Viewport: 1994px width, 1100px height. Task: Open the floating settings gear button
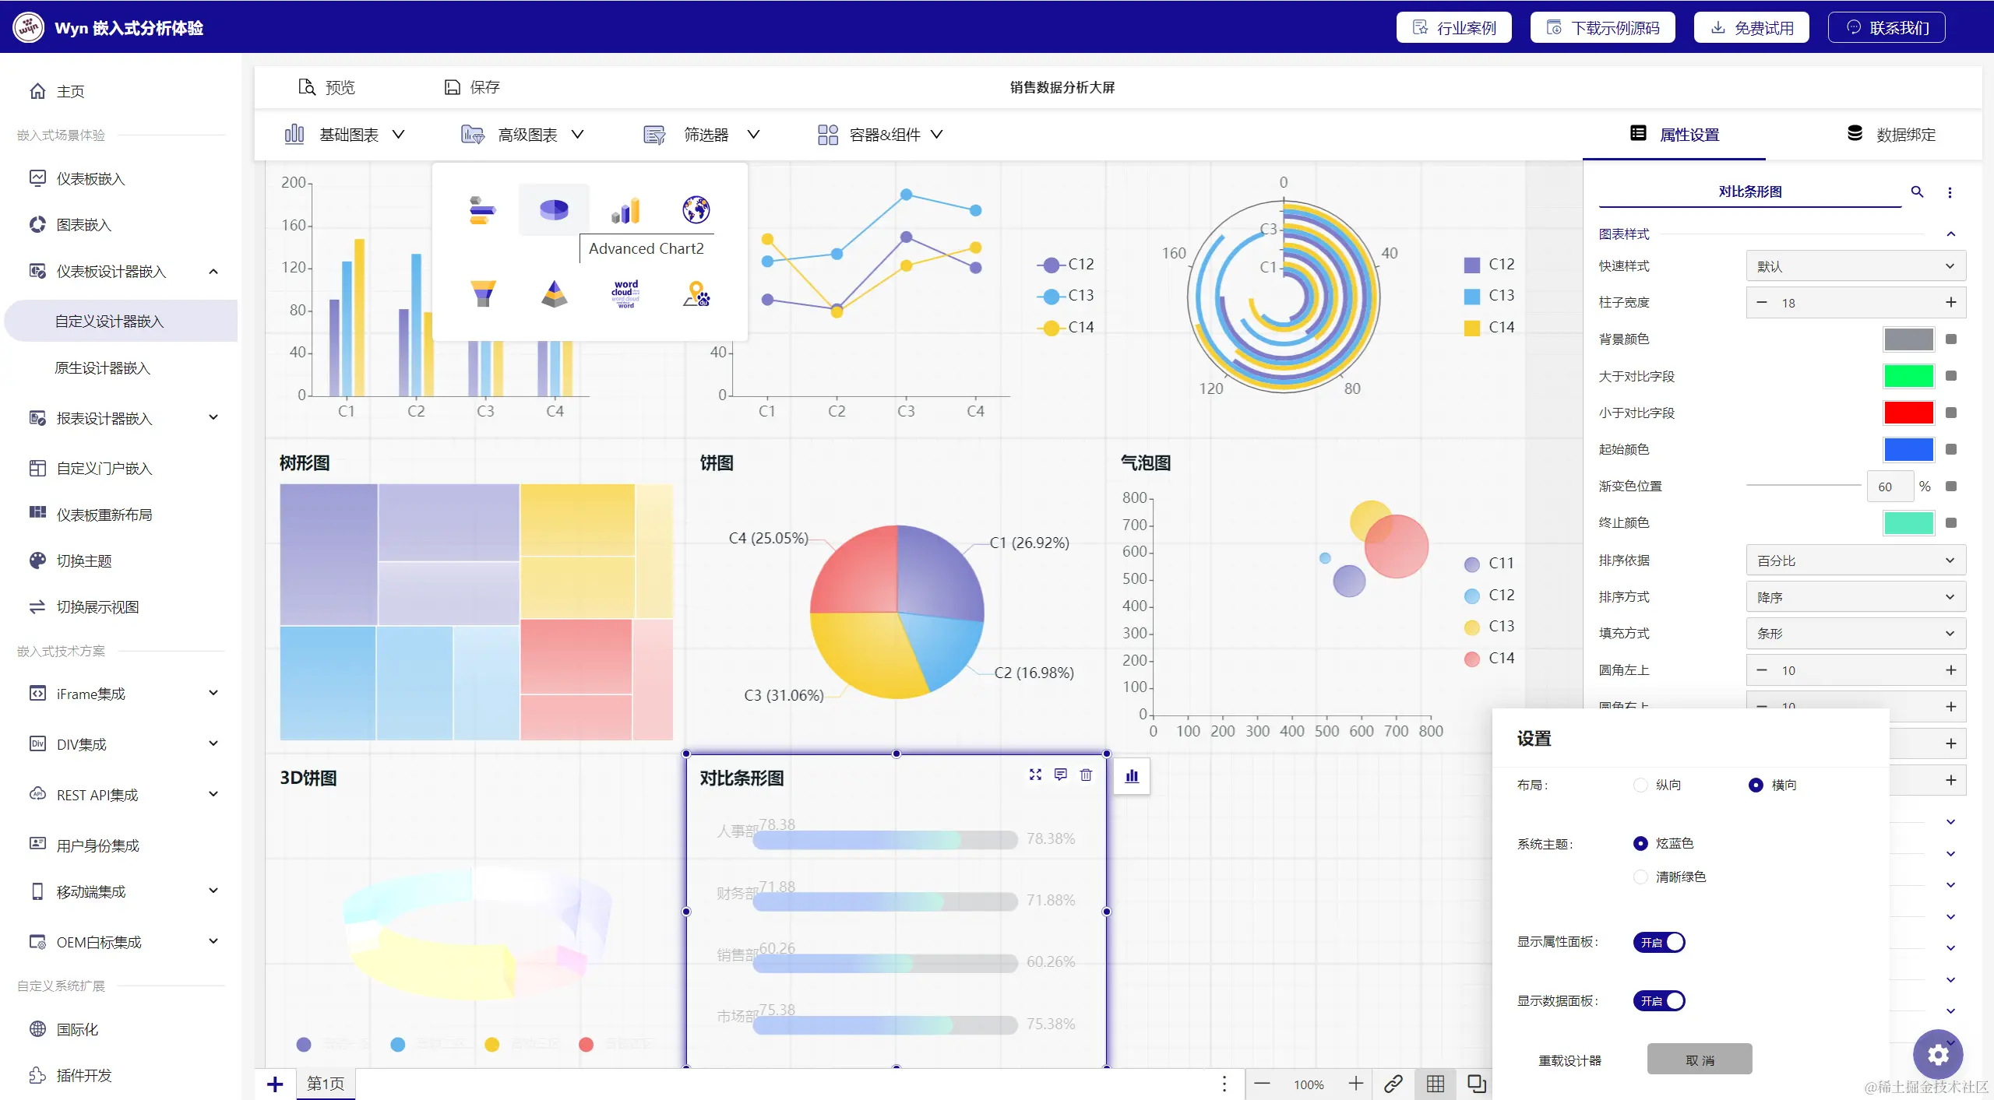(1937, 1055)
